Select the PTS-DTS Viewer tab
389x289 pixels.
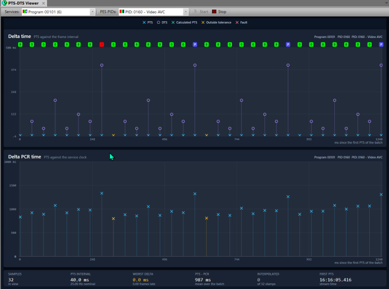pos(24,3)
